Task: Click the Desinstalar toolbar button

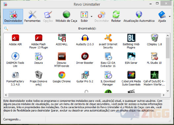Action: (x=102, y=17)
